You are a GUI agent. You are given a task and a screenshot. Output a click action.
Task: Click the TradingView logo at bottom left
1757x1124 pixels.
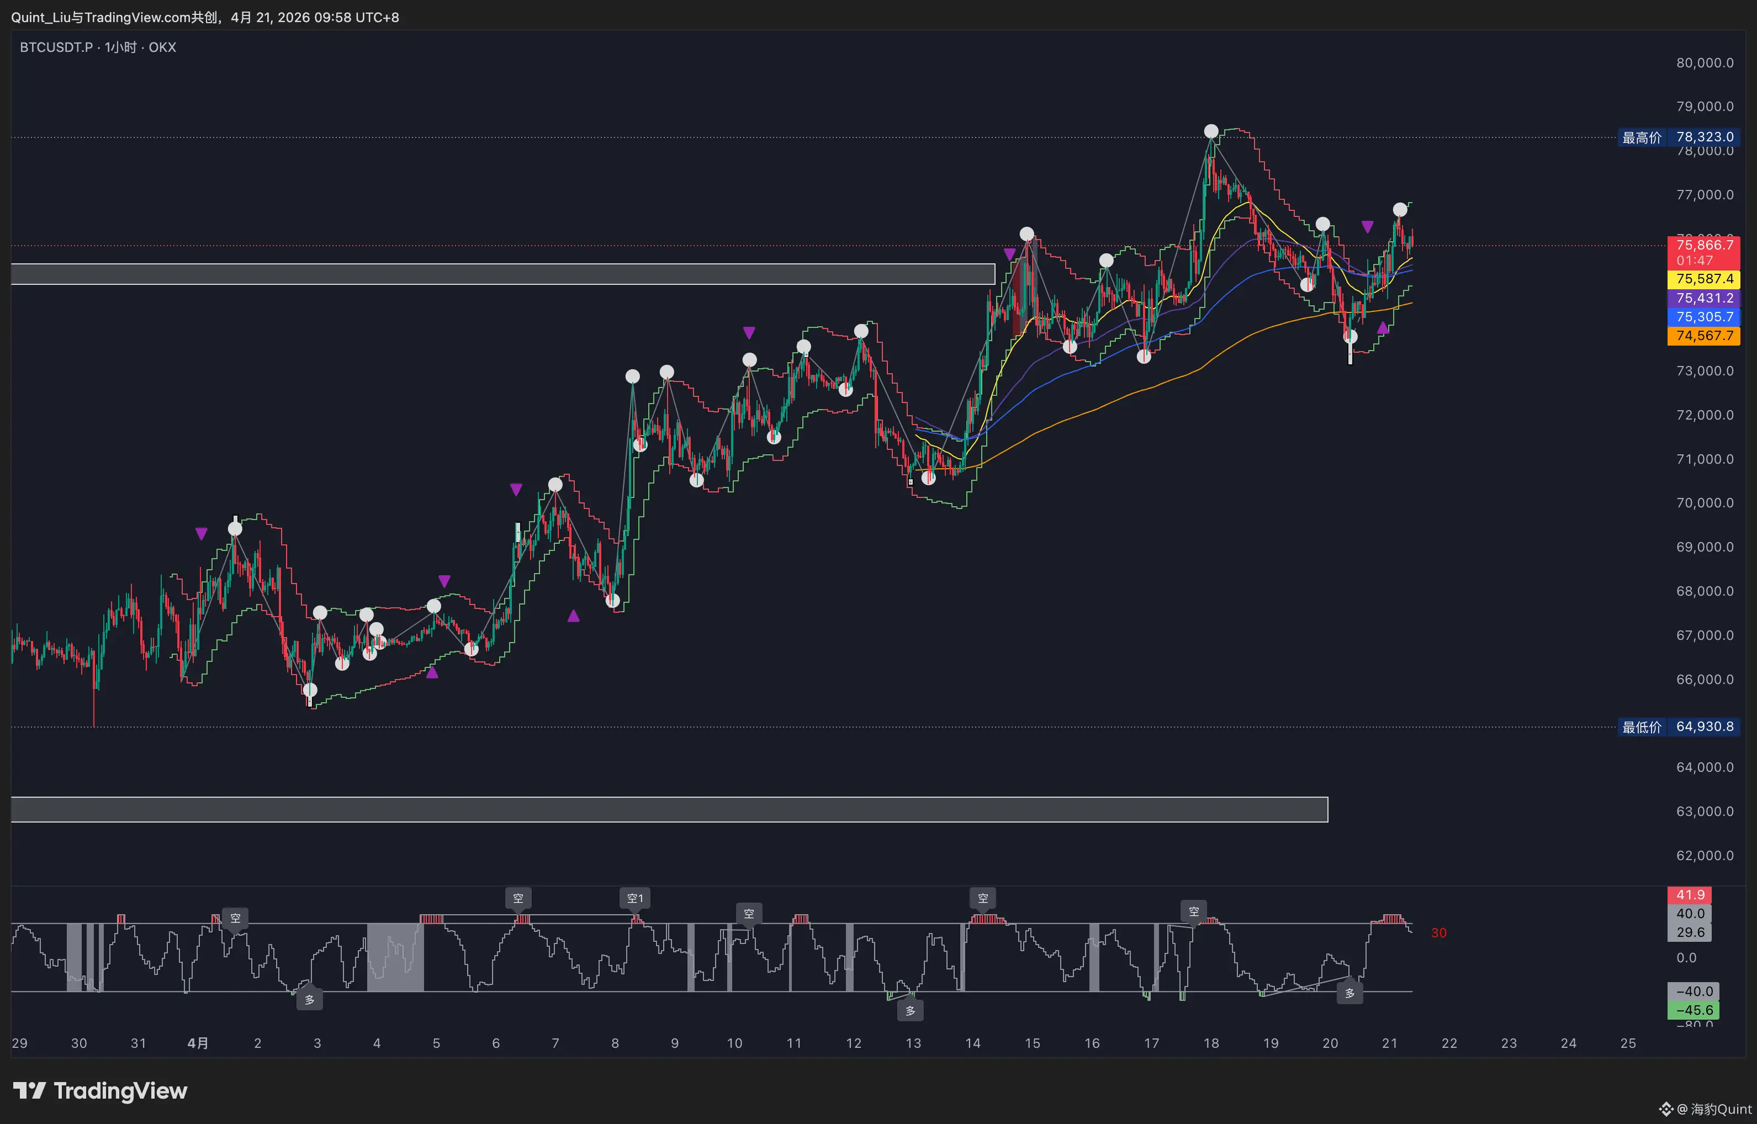click(x=100, y=1091)
